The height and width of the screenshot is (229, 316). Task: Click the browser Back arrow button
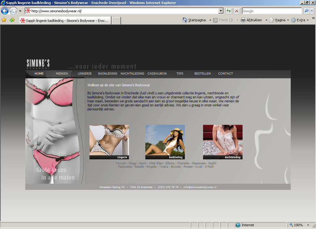point(5,11)
